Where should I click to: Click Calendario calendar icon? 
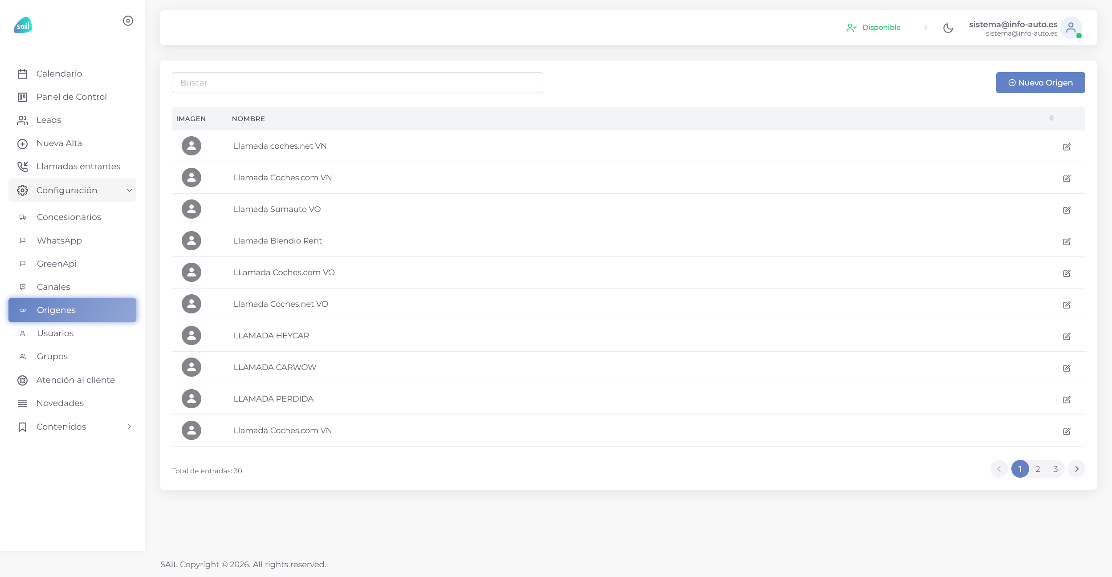coord(23,74)
